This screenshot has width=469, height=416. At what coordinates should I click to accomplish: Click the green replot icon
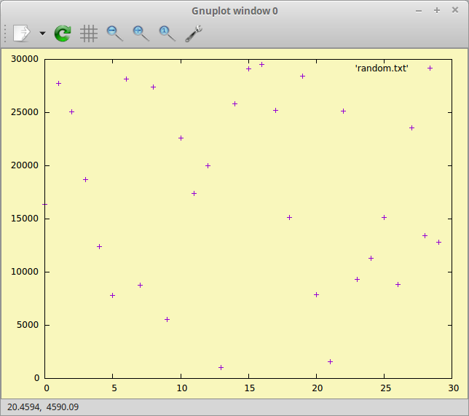[63, 33]
